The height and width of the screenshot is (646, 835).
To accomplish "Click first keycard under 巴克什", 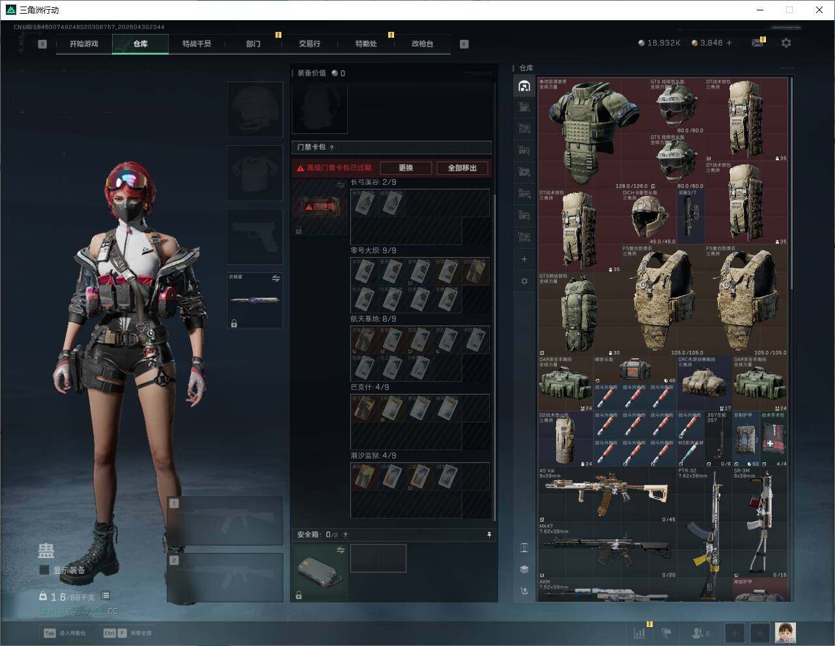I will [365, 408].
